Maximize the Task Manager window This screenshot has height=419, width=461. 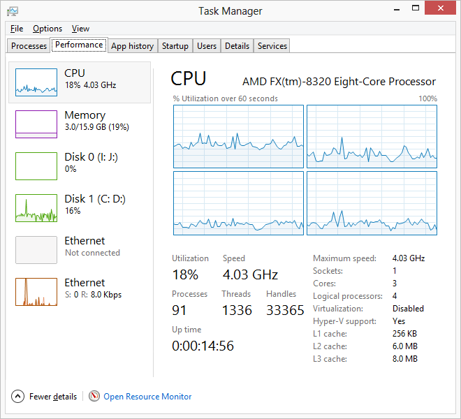(x=416, y=8)
